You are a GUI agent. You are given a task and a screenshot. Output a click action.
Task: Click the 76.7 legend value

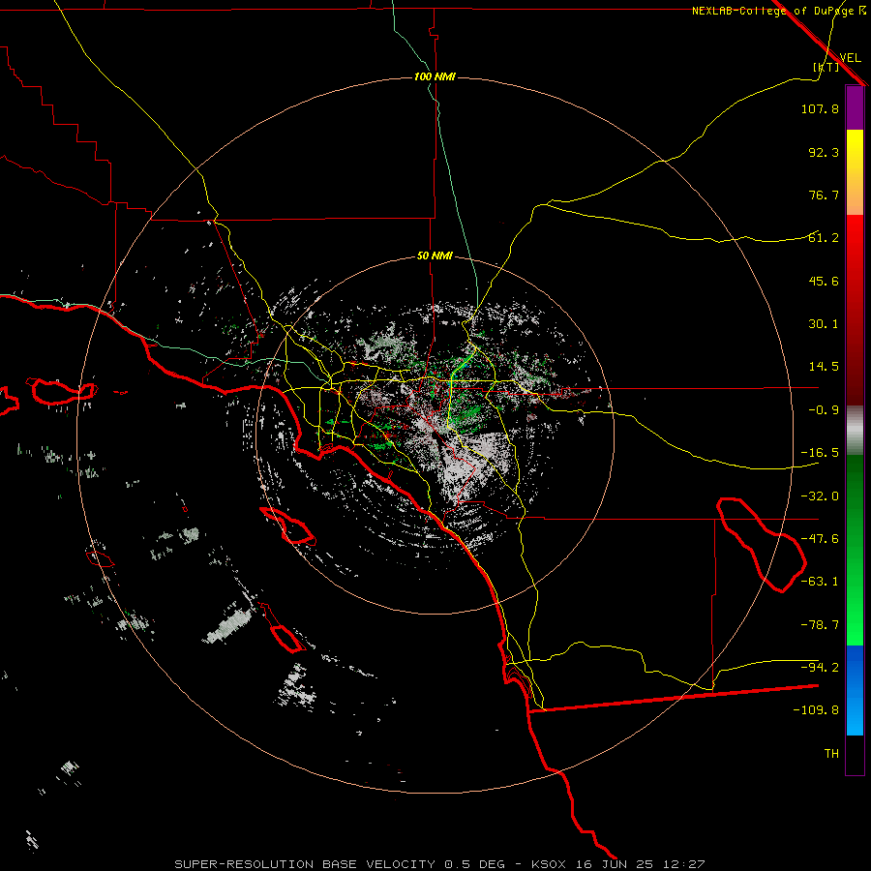(824, 195)
